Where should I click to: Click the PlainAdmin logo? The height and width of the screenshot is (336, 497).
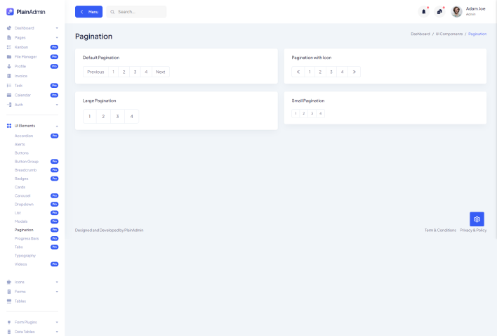[x=26, y=11]
